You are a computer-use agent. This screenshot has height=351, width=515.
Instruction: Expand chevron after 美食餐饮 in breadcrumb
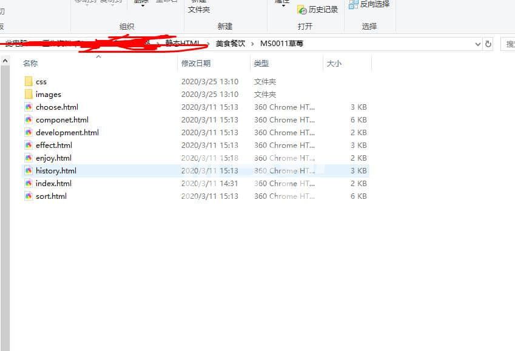pyautogui.click(x=252, y=44)
